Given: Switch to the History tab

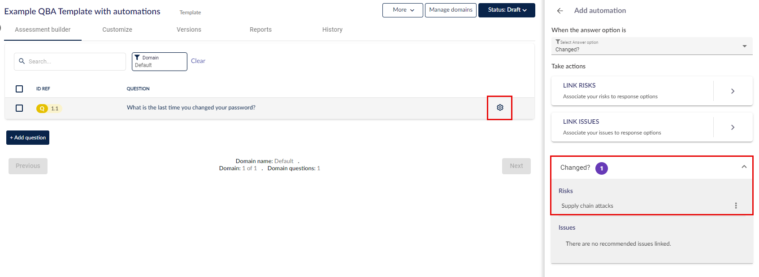Looking at the screenshot, I should (332, 29).
